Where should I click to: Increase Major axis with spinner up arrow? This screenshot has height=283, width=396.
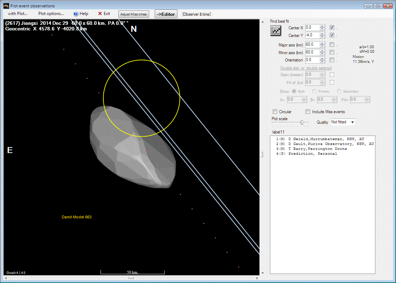click(322, 43)
